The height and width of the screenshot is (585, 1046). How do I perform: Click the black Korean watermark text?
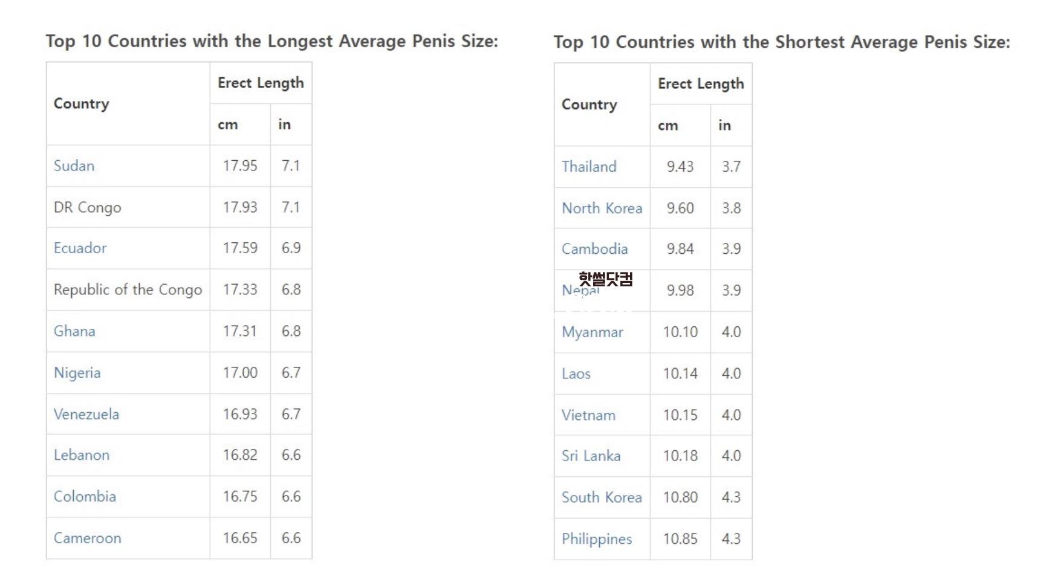point(605,279)
